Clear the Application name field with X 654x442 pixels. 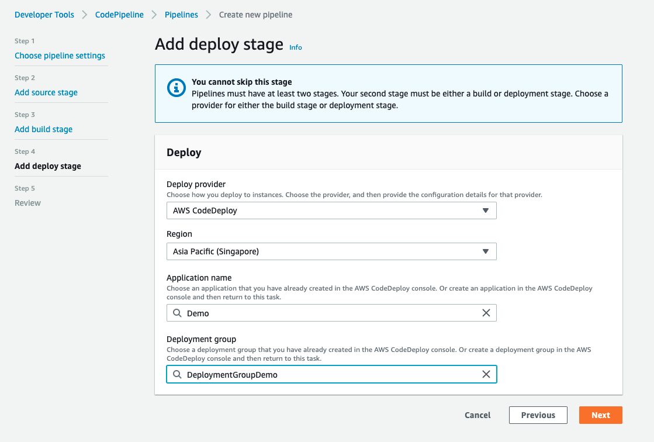486,313
